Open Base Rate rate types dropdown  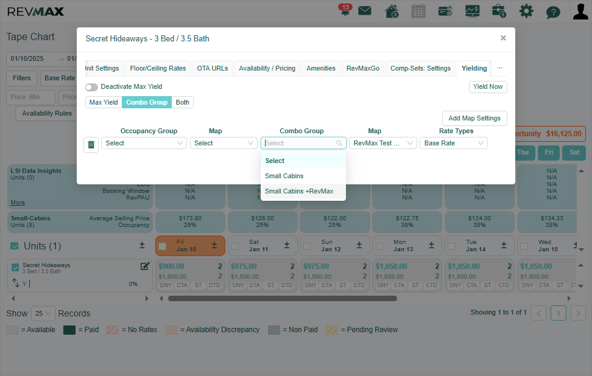(453, 143)
